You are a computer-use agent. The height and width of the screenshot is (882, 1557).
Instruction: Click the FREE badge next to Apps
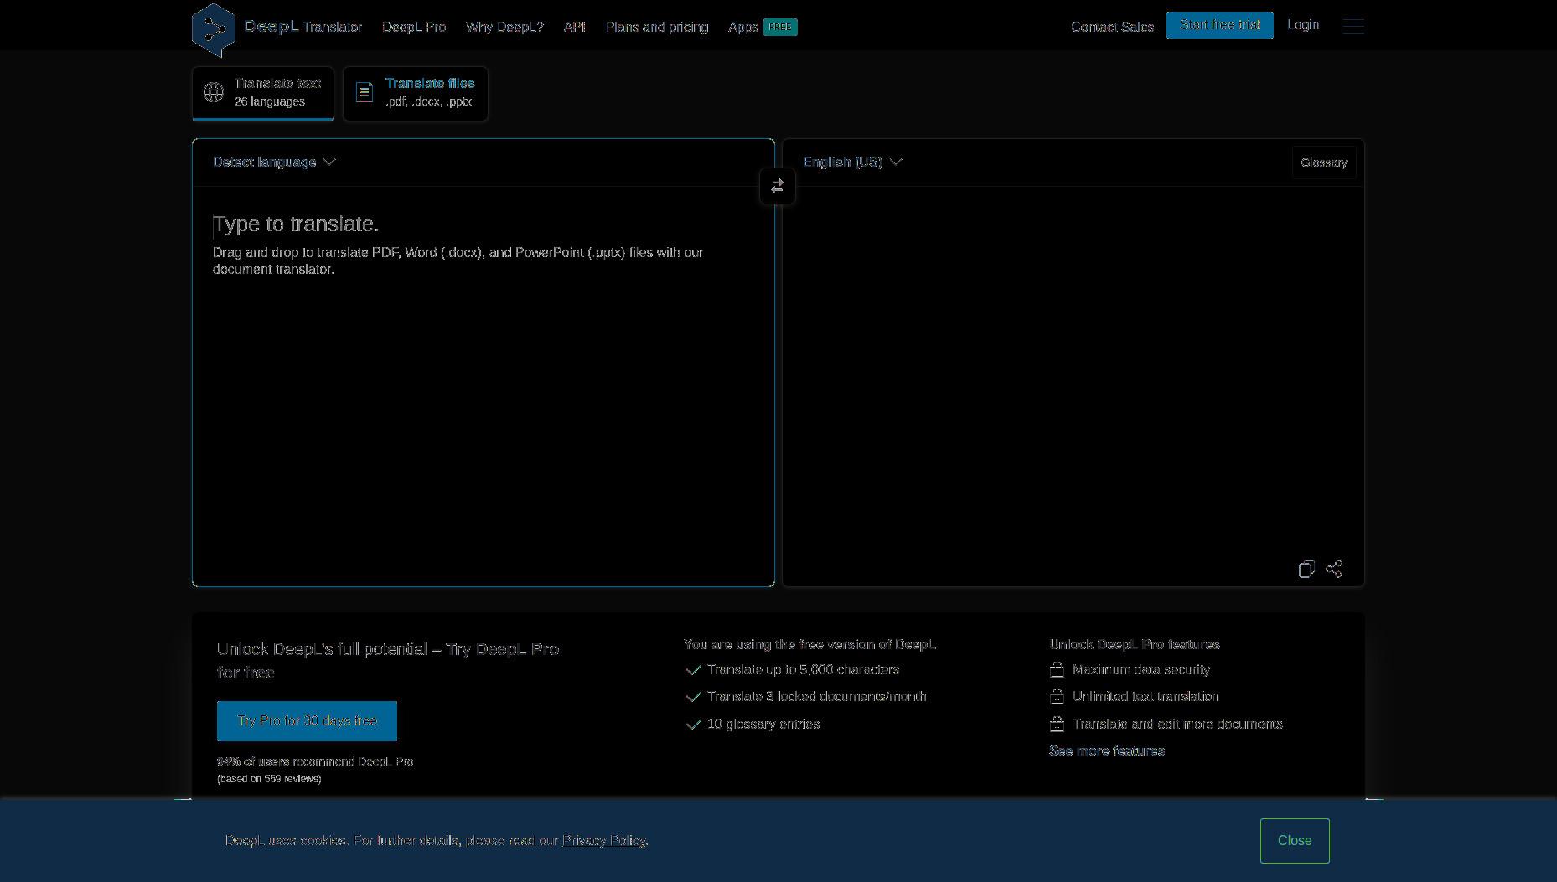click(780, 27)
